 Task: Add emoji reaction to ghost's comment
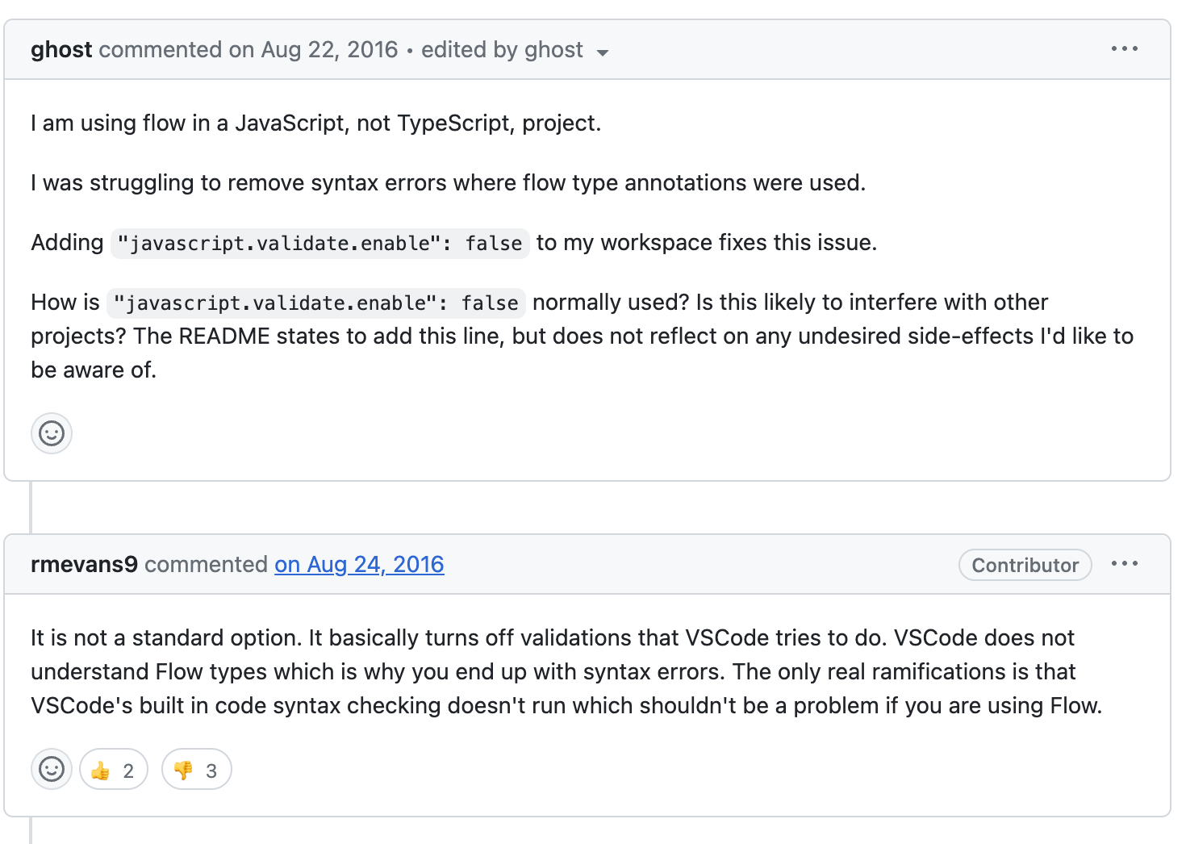[52, 433]
